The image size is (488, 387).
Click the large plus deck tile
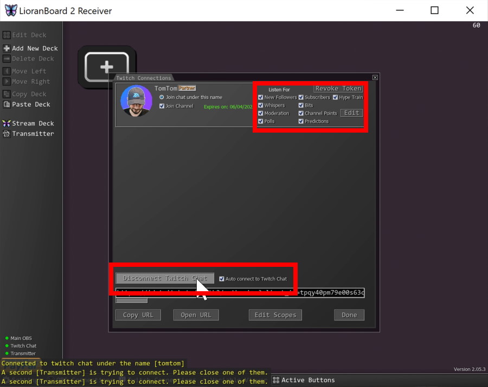tap(106, 67)
